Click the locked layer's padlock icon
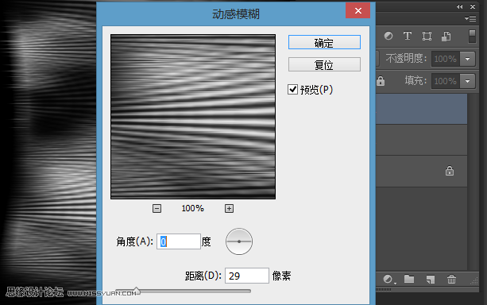 [x=450, y=171]
